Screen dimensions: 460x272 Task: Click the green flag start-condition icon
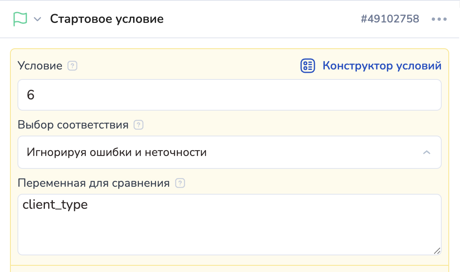[20, 19]
